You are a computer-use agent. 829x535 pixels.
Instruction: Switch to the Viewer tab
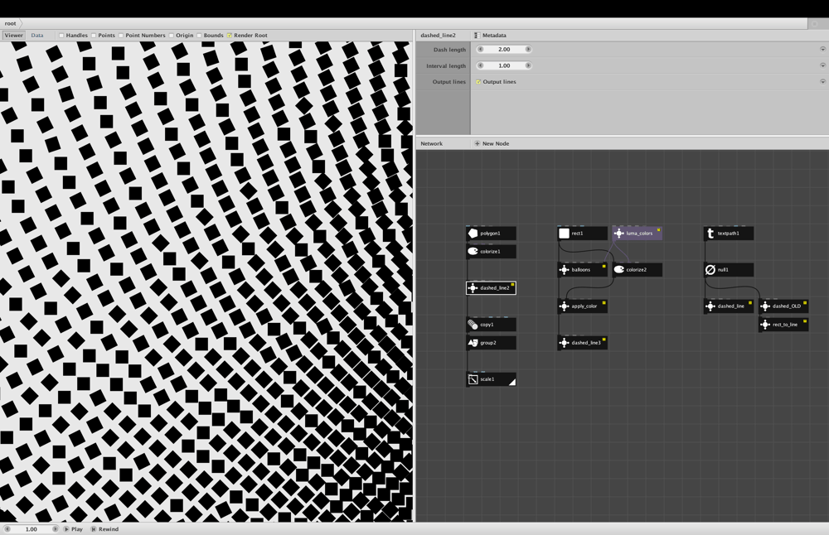coord(14,36)
